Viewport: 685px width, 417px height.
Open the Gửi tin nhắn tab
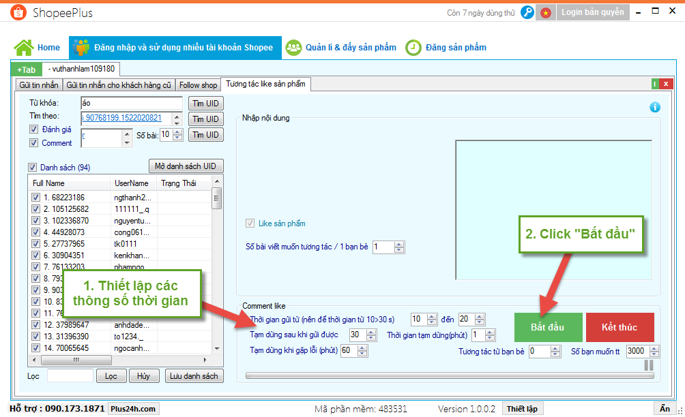coord(39,85)
